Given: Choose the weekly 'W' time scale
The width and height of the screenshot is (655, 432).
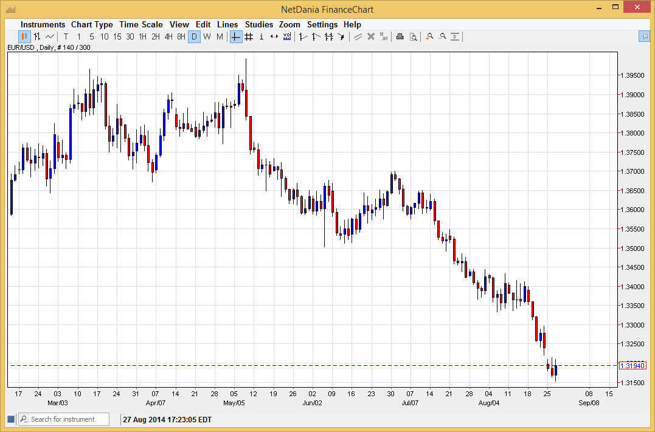Looking at the screenshot, I should 207,37.
